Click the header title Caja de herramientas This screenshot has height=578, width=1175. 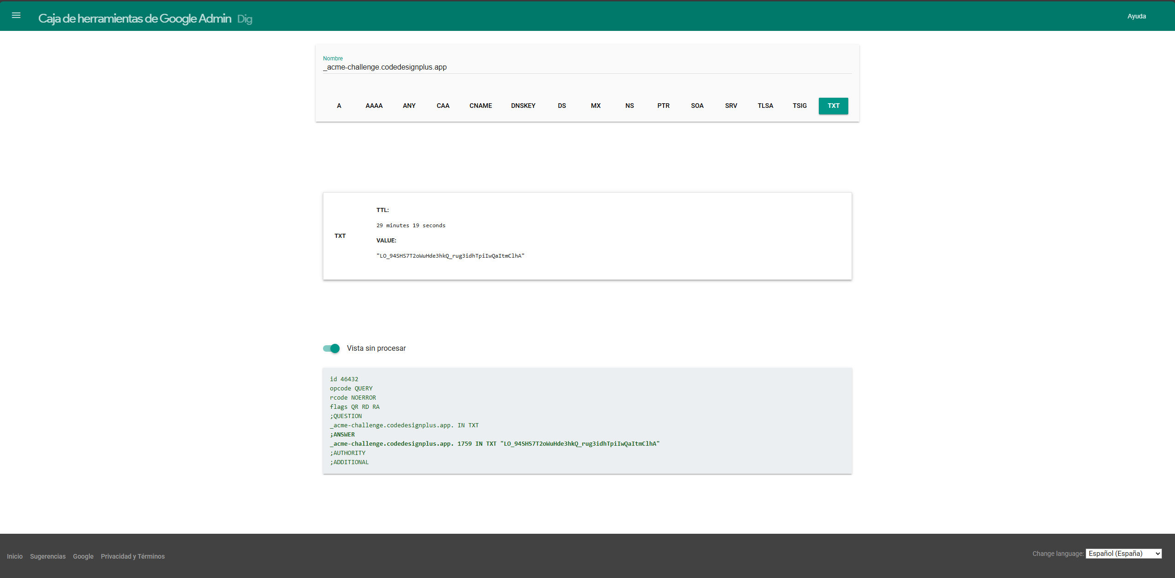pos(135,18)
